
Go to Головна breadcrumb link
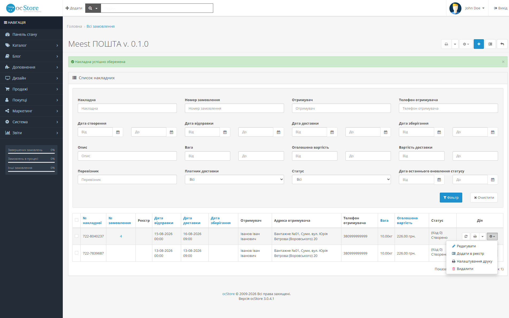pyautogui.click(x=74, y=26)
